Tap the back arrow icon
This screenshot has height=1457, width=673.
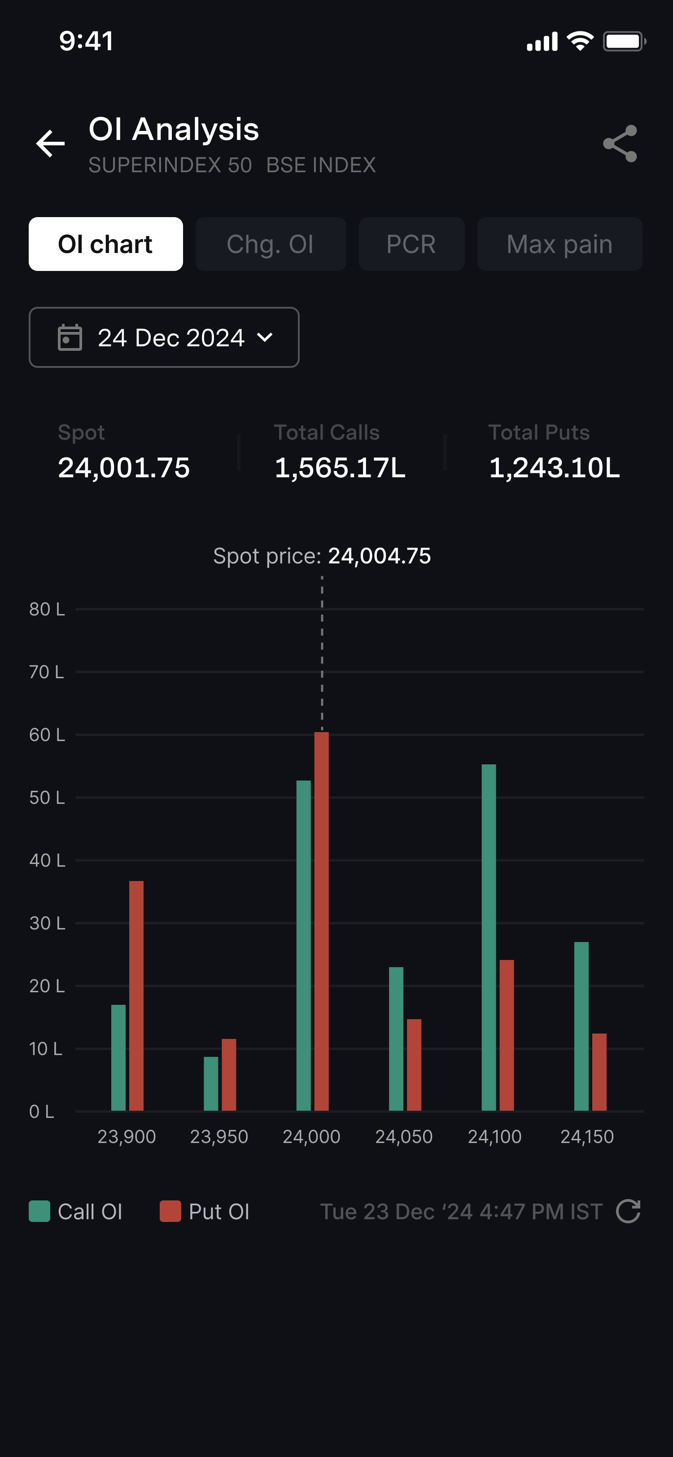(50, 143)
